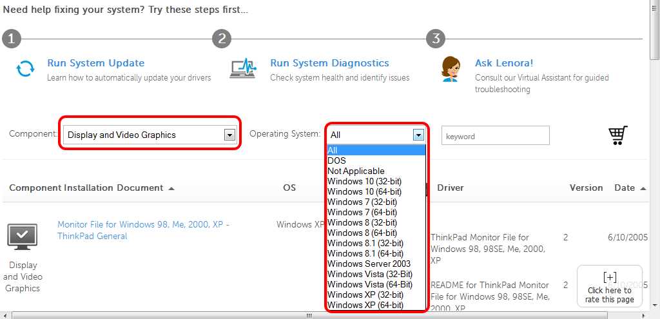Select Windows 10 (64-bit) from the list
Image resolution: width=660 pixels, height=319 pixels.
[x=364, y=191]
